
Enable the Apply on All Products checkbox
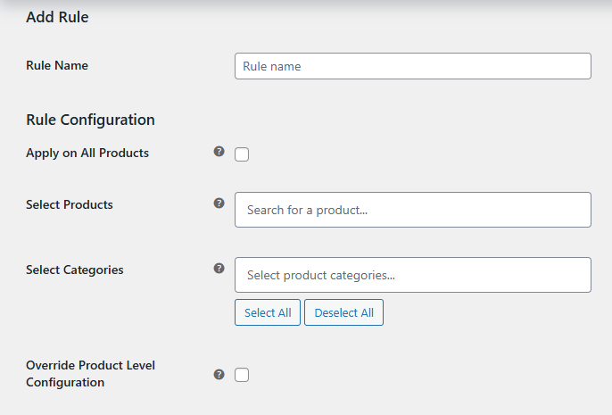point(242,154)
